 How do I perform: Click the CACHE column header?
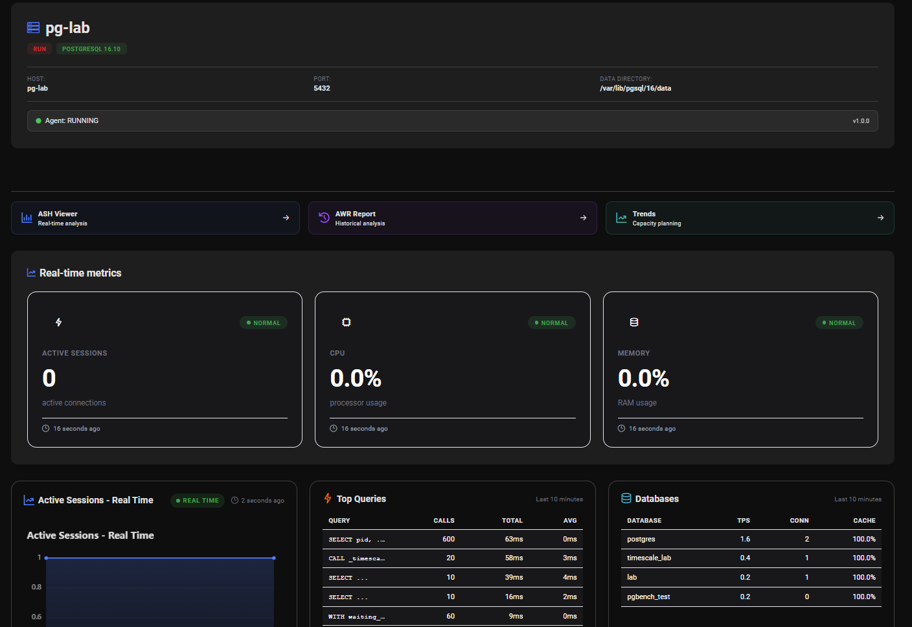(x=864, y=520)
